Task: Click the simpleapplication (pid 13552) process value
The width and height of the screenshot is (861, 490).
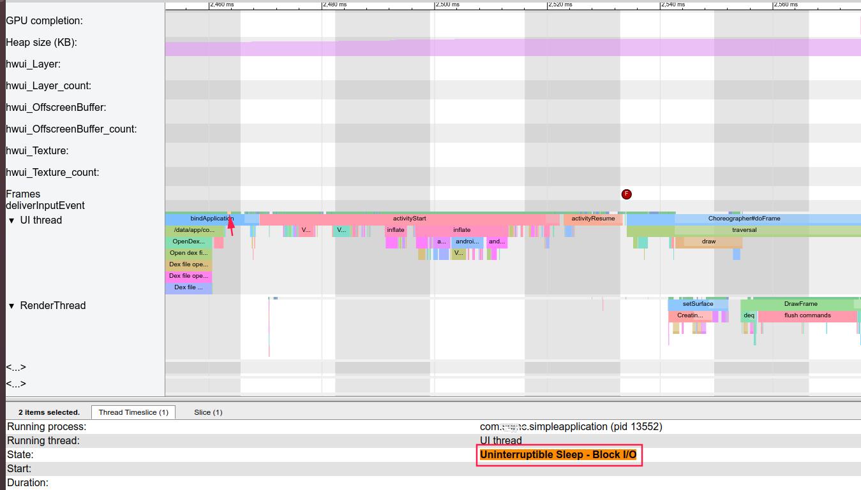Action: (x=571, y=427)
